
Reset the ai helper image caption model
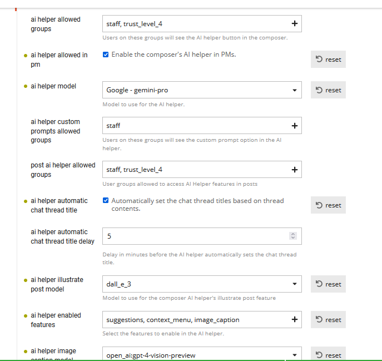328,354
